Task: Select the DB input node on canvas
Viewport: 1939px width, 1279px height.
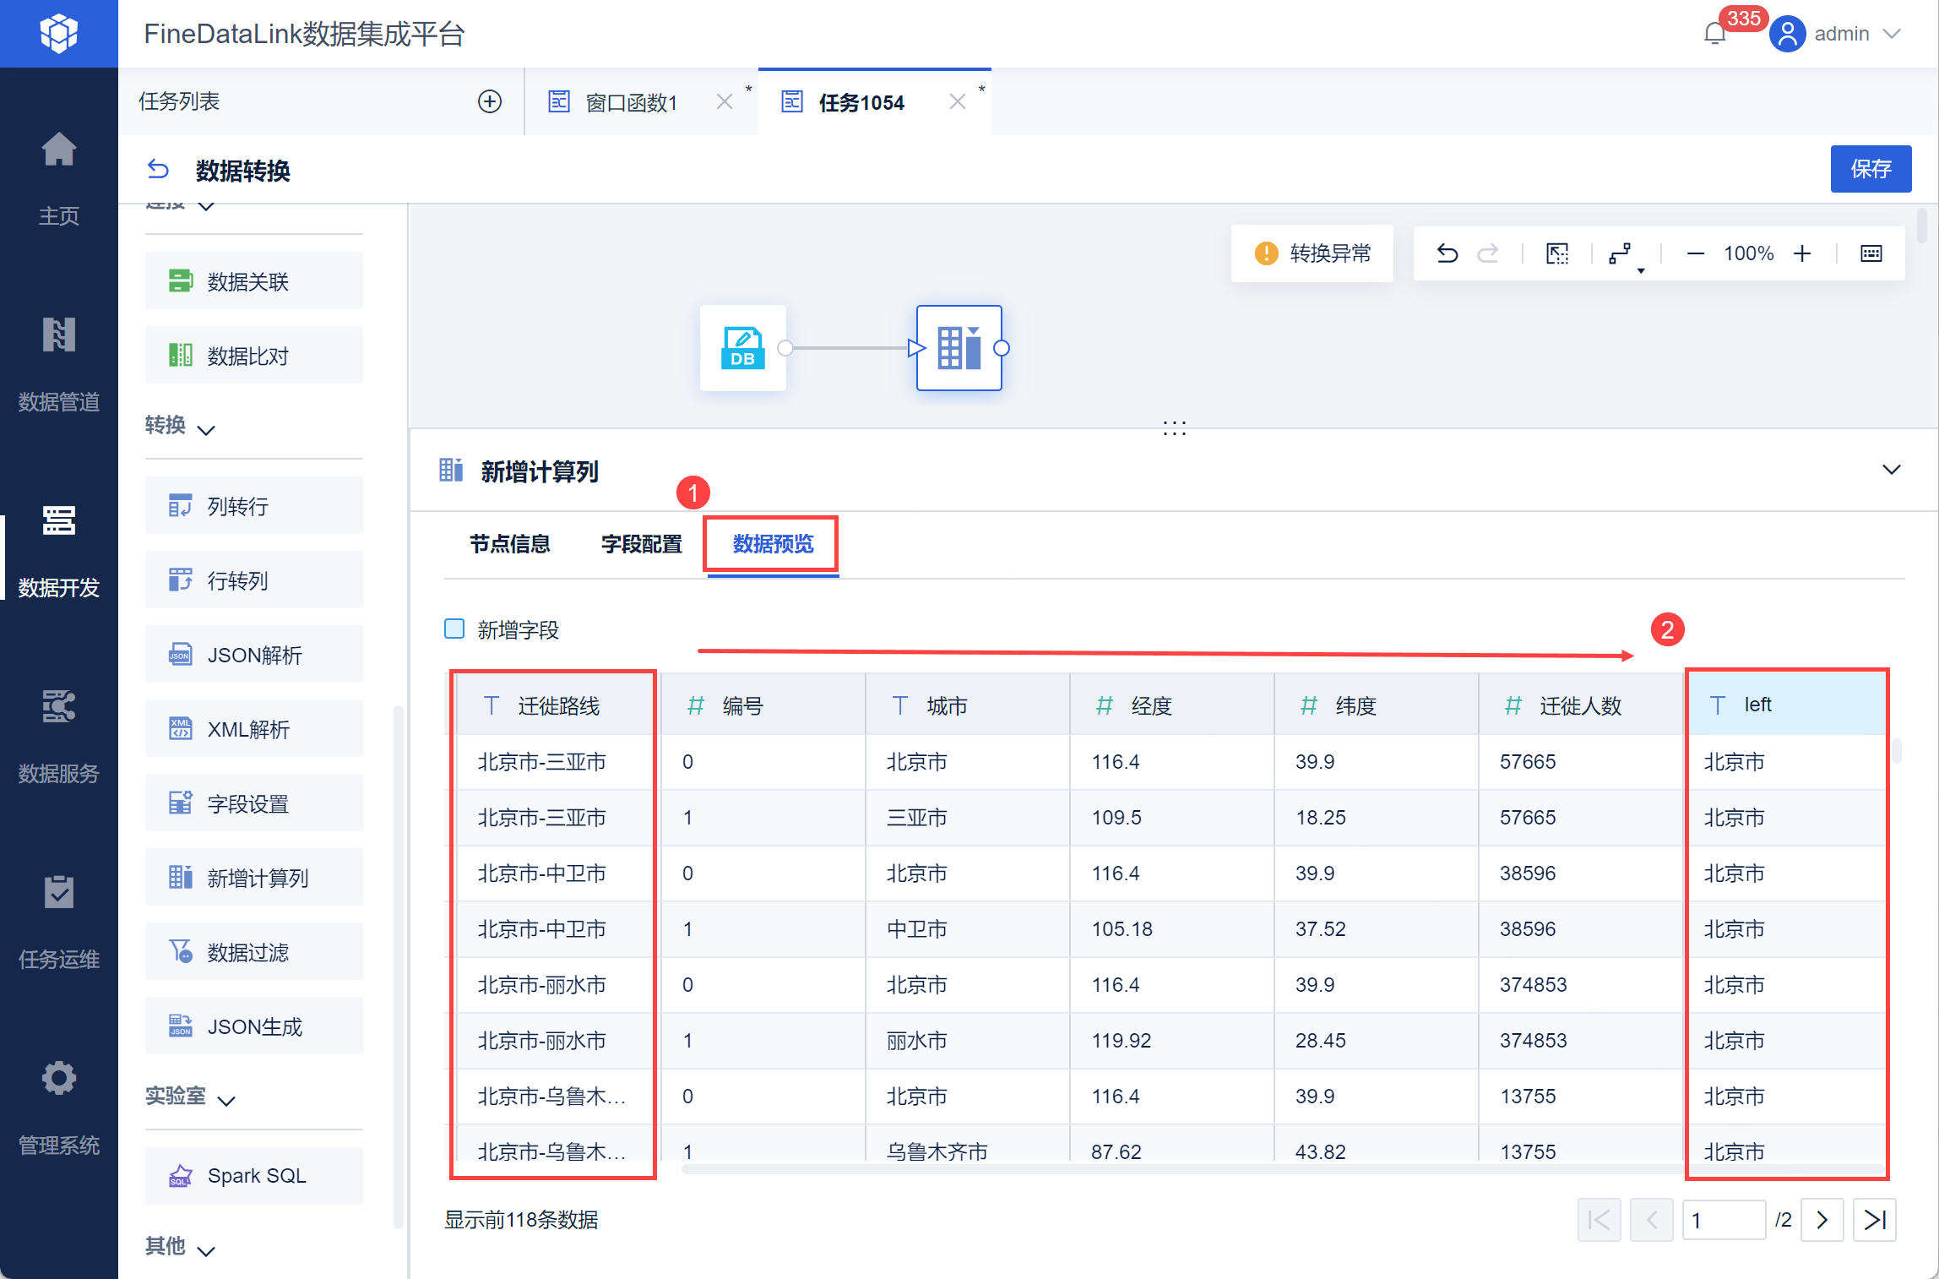Action: 742,348
